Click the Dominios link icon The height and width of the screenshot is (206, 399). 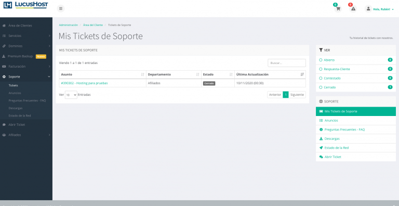coord(4,46)
